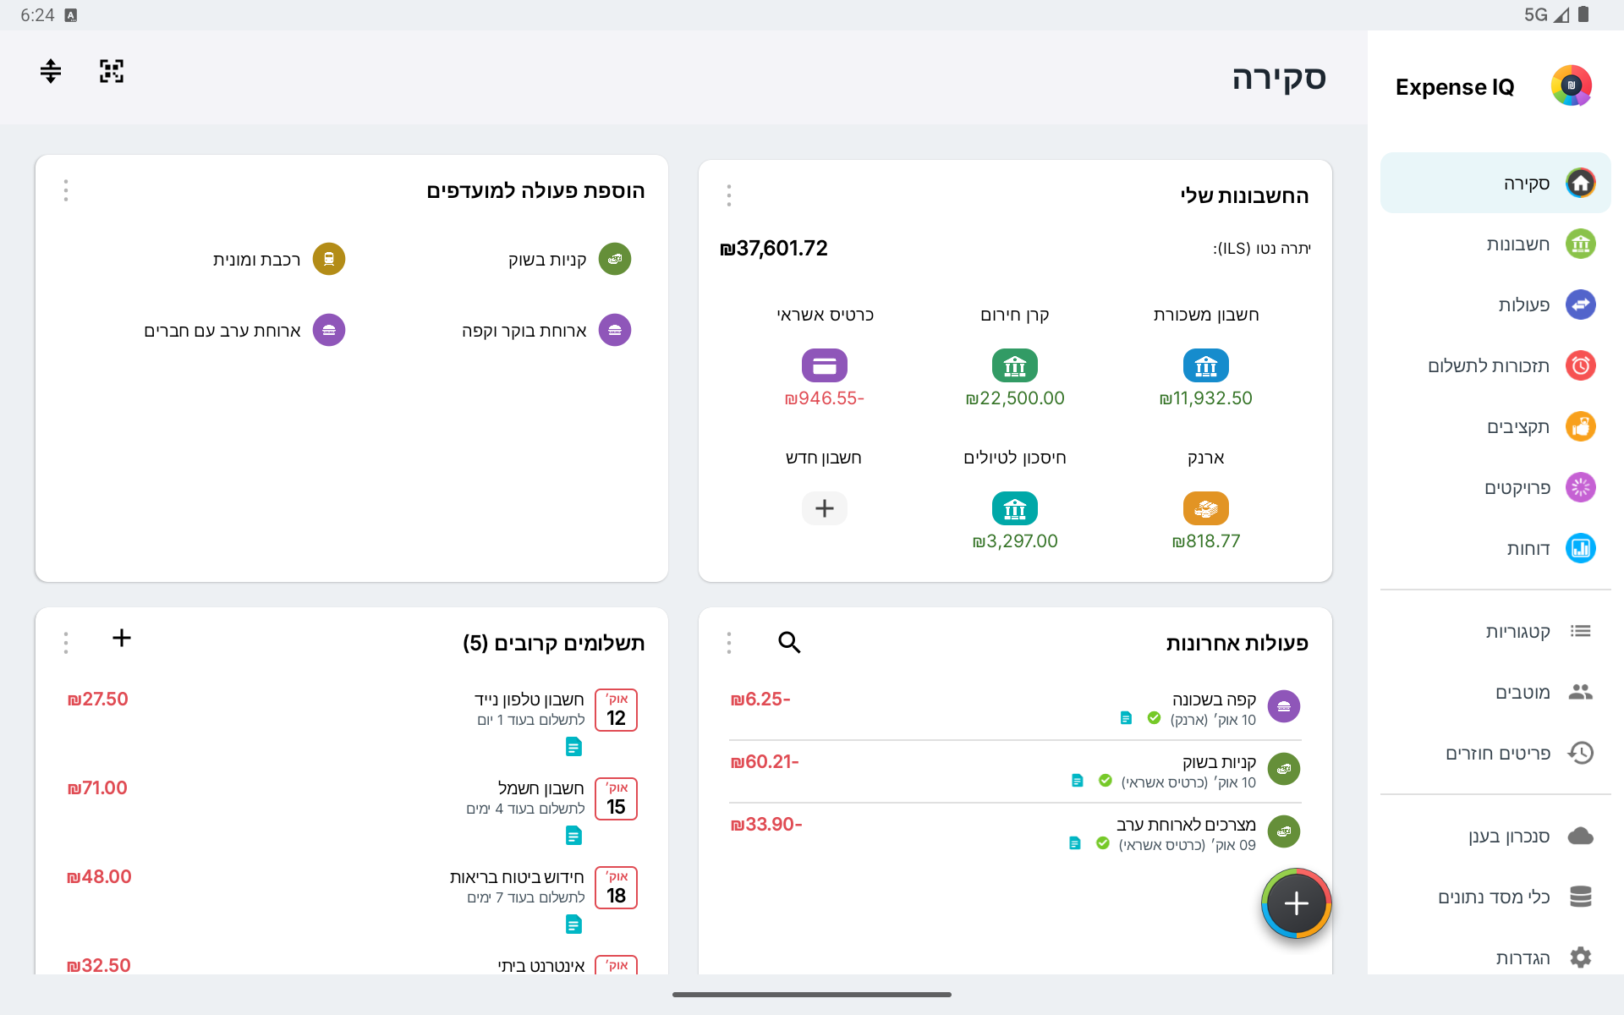Open overflow menu of תשלומים קרובים card
This screenshot has width=1624, height=1015.
[66, 643]
